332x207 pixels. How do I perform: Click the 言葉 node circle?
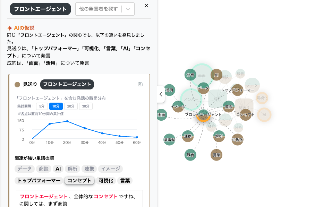tap(216, 155)
